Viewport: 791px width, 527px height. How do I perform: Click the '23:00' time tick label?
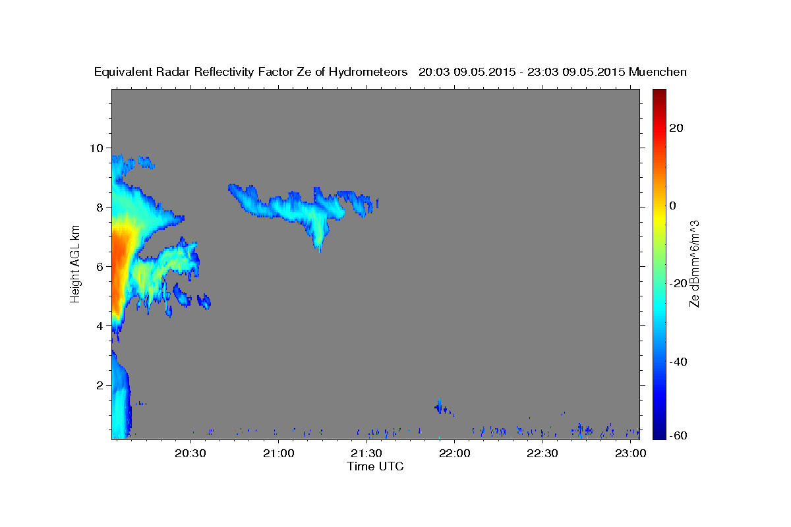(630, 454)
